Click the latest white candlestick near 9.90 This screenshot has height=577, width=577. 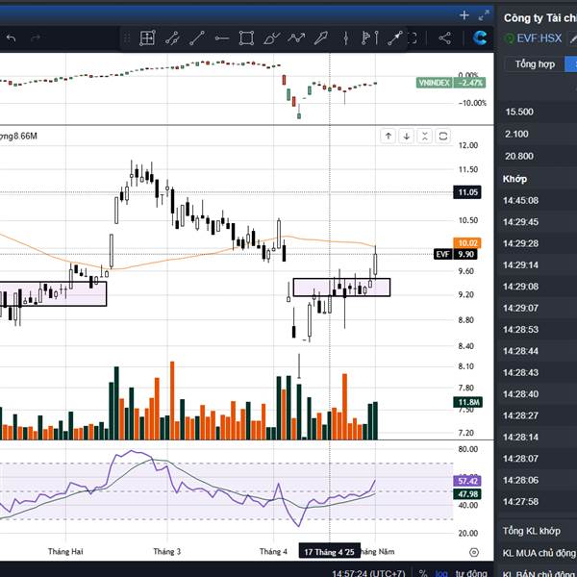point(375,264)
